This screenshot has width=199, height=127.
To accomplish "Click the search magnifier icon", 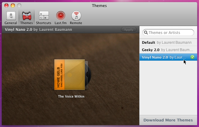I will pyautogui.click(x=146, y=32).
